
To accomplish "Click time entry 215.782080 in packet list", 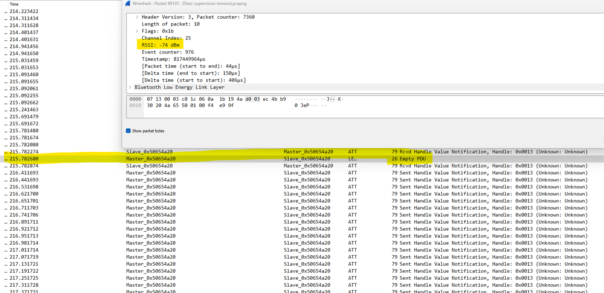I will click(24, 145).
